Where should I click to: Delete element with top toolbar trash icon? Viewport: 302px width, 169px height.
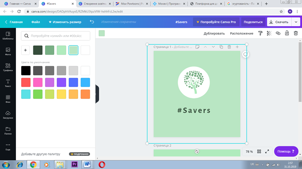click(295, 33)
